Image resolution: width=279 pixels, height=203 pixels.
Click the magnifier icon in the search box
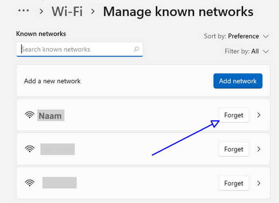pyautogui.click(x=136, y=49)
